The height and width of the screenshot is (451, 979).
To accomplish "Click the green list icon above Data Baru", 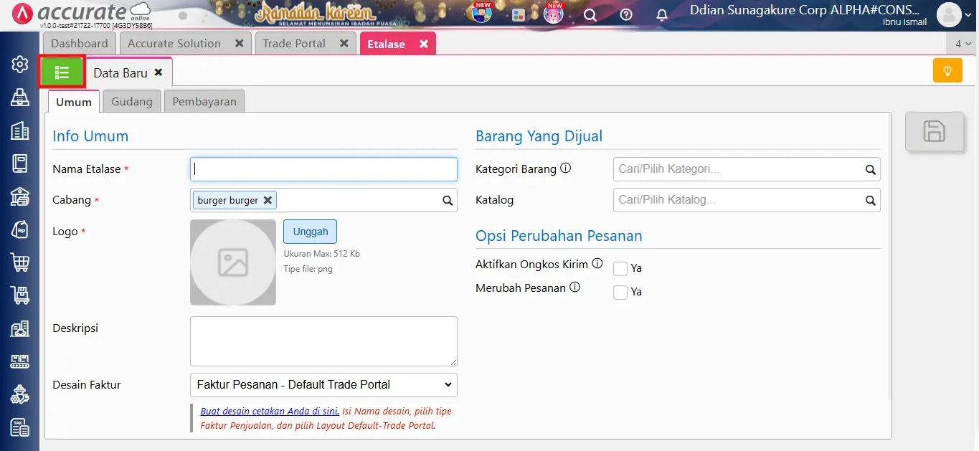I will click(62, 71).
